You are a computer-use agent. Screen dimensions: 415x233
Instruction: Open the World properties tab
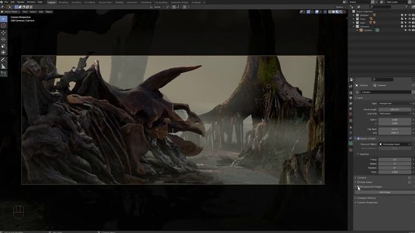351,114
